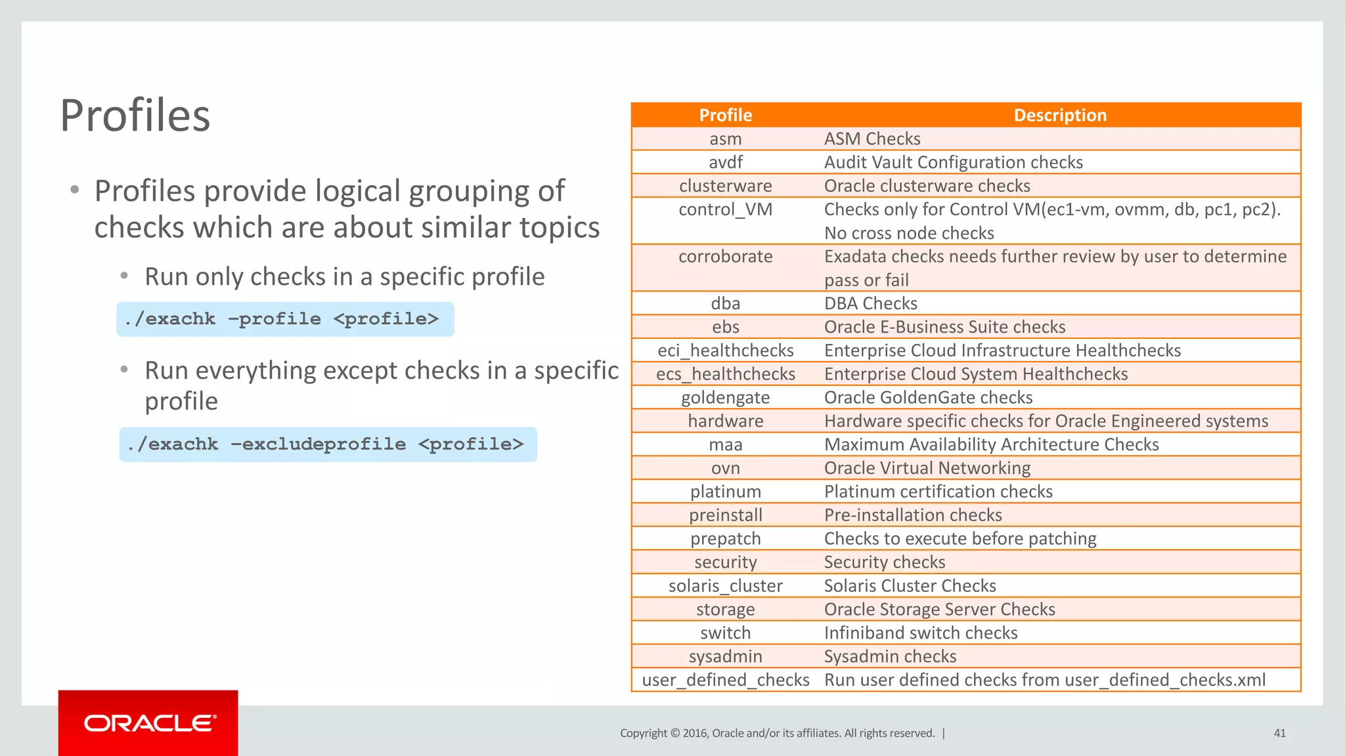This screenshot has height=756, width=1345.
Task: Click the Security checks description
Action: click(885, 562)
